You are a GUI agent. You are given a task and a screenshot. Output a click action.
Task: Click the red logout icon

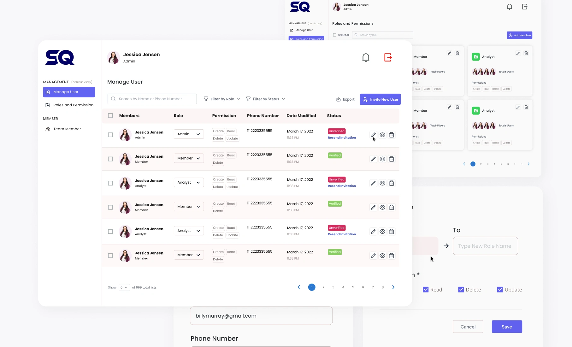pyautogui.click(x=388, y=57)
